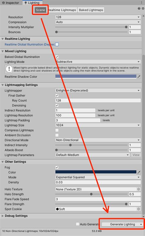
Task: Click the Lightmap Resolution field
Action: (x=75, y=115)
